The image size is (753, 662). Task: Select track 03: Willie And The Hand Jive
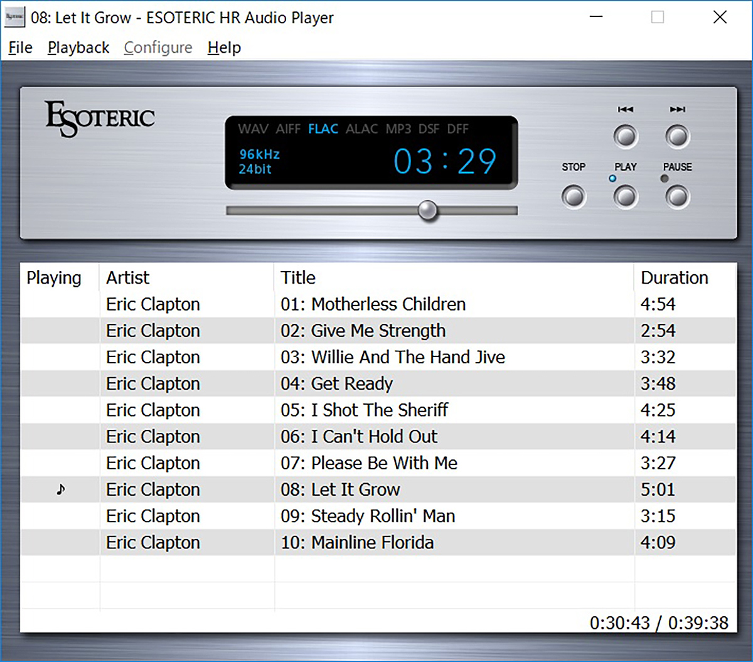pyautogui.click(x=378, y=357)
